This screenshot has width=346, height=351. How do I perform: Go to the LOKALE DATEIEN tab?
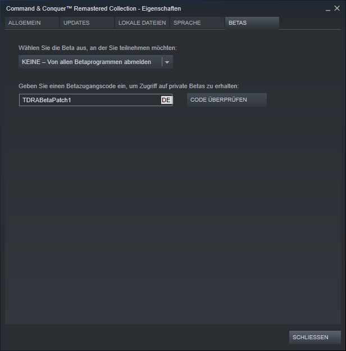pos(142,23)
